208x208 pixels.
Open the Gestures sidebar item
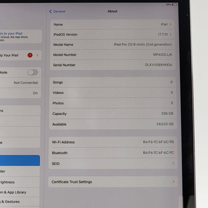click(x=20, y=202)
